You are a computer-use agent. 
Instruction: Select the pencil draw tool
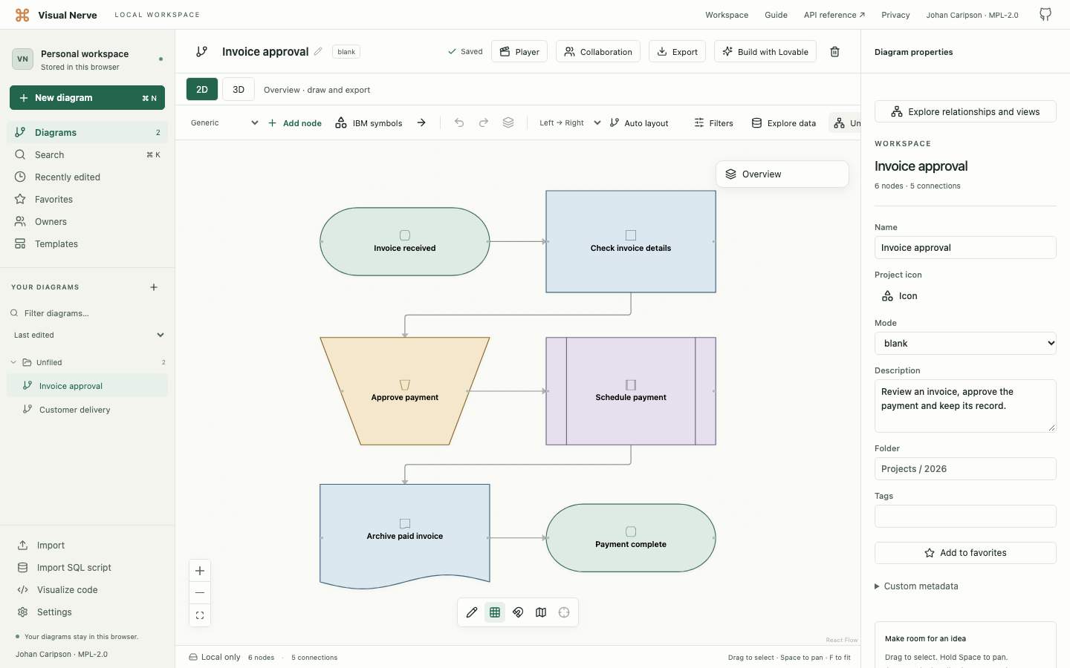pos(472,612)
